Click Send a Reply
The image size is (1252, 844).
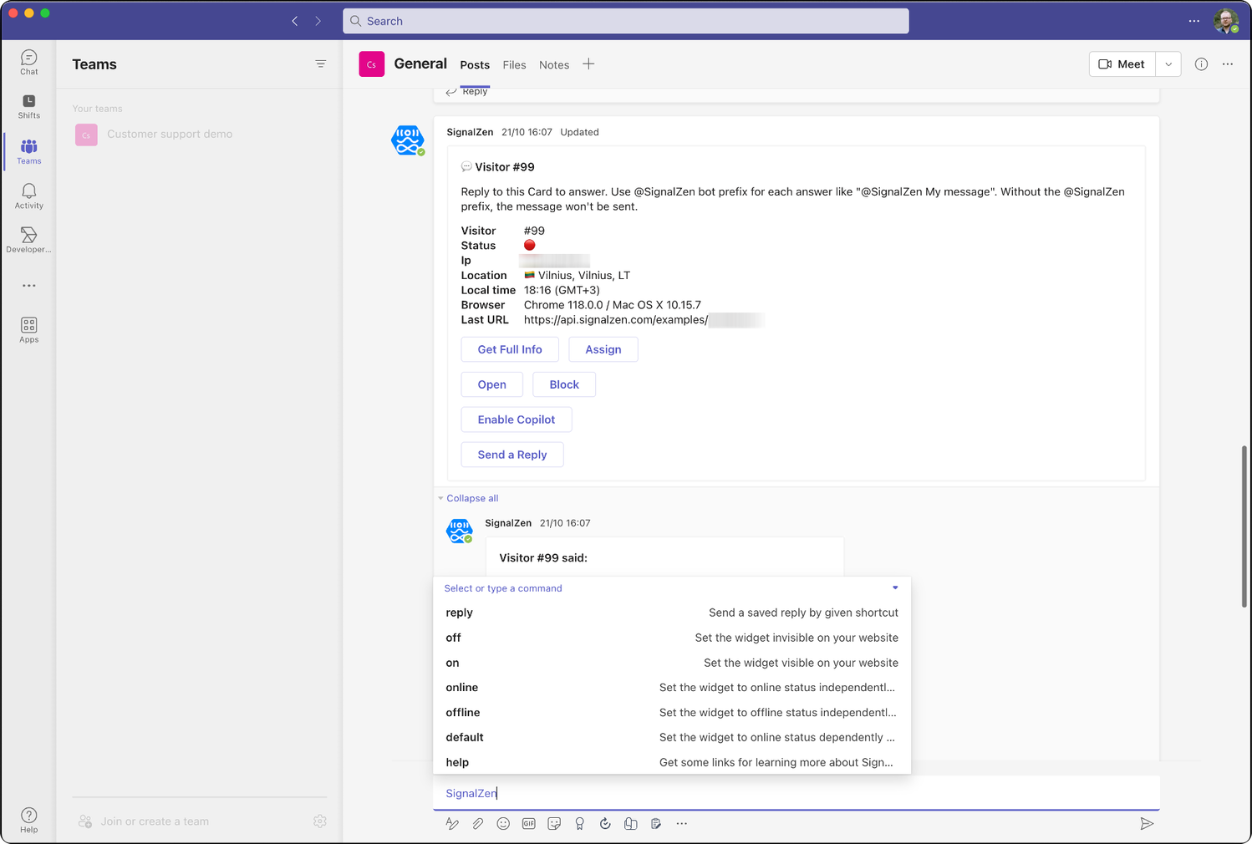(x=512, y=455)
